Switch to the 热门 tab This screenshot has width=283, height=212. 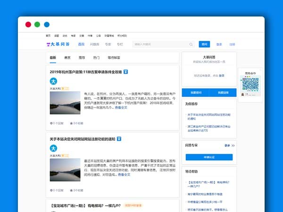96,57
